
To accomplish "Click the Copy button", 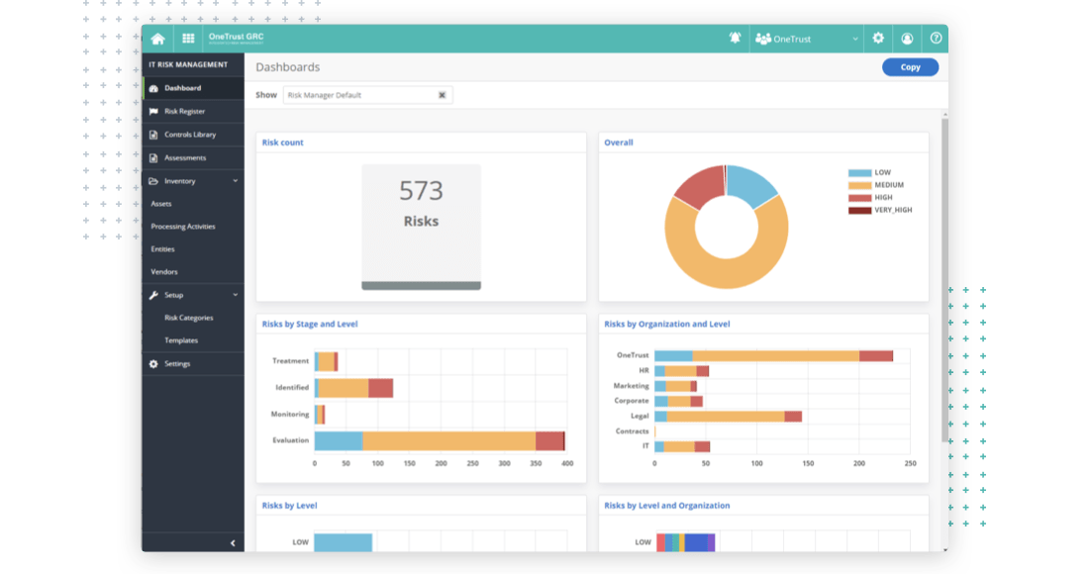I will tap(910, 67).
